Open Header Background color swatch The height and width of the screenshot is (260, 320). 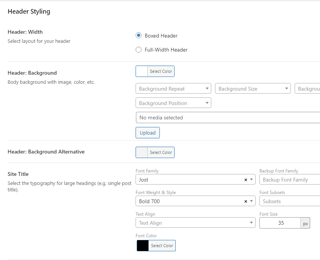tap(142, 71)
